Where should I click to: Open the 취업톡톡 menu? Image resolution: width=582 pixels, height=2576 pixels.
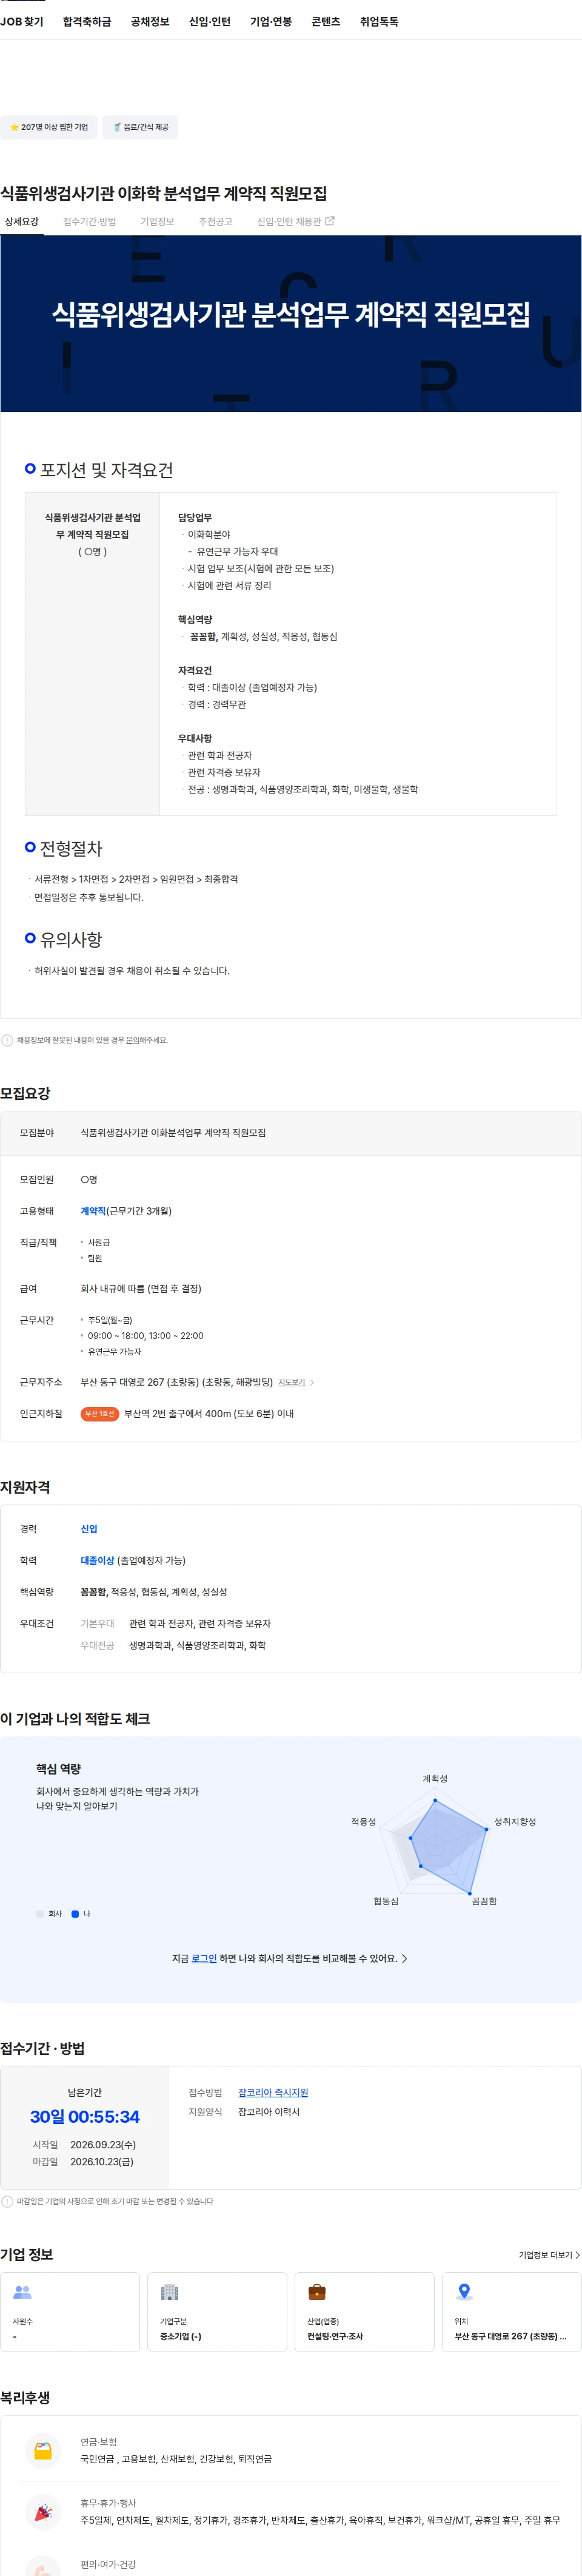(379, 21)
